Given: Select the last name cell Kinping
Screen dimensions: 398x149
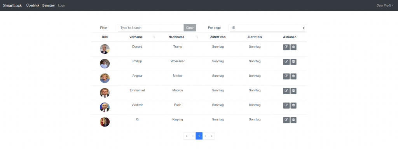Looking at the screenshot, I should click(x=178, y=120).
